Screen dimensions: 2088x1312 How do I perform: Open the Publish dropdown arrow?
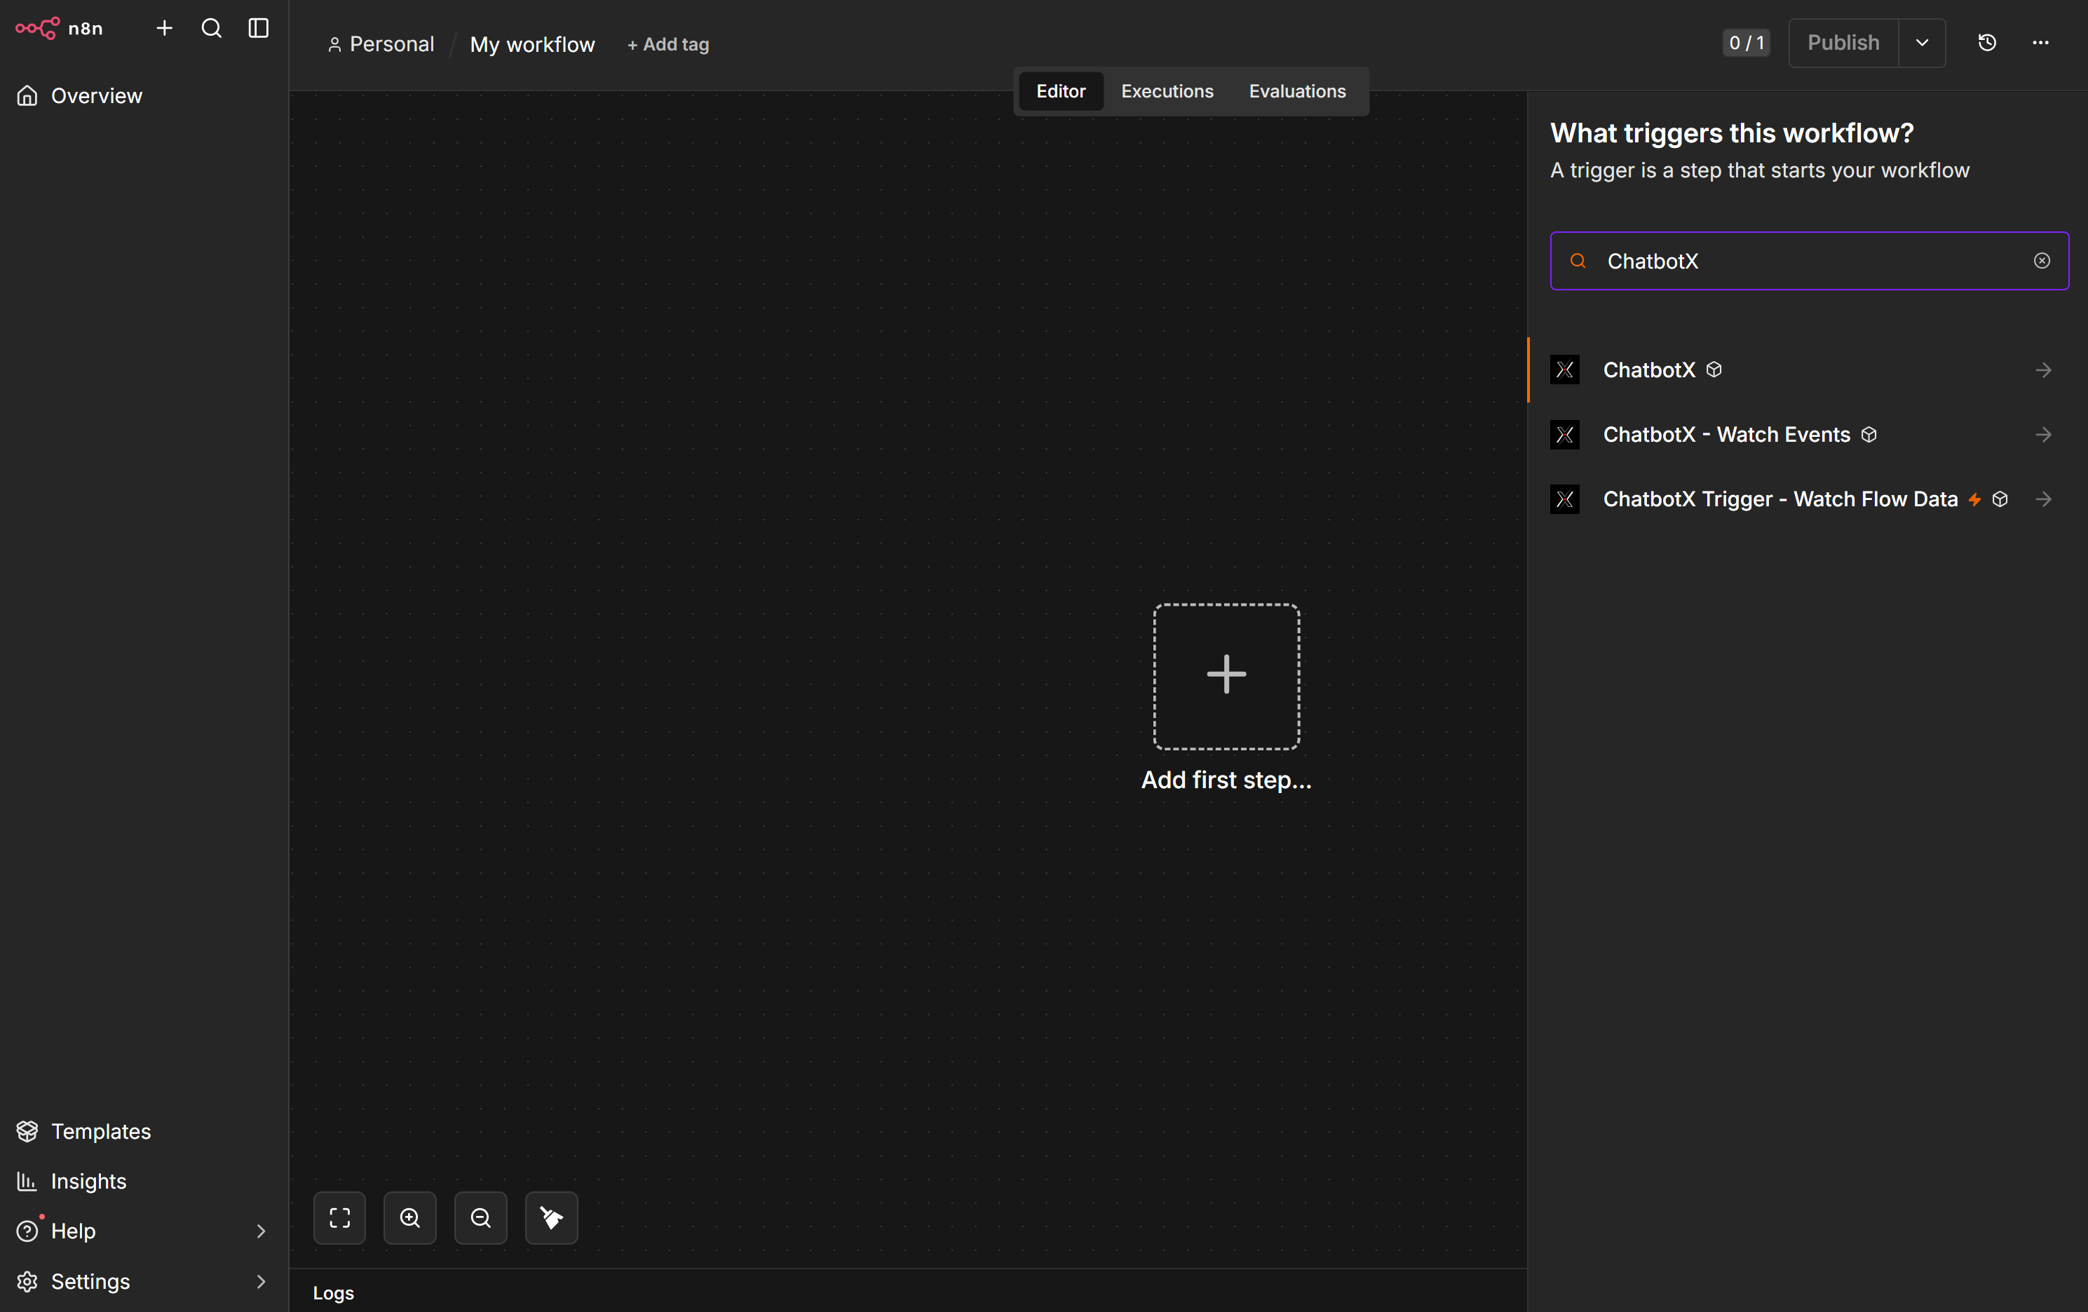[1923, 43]
